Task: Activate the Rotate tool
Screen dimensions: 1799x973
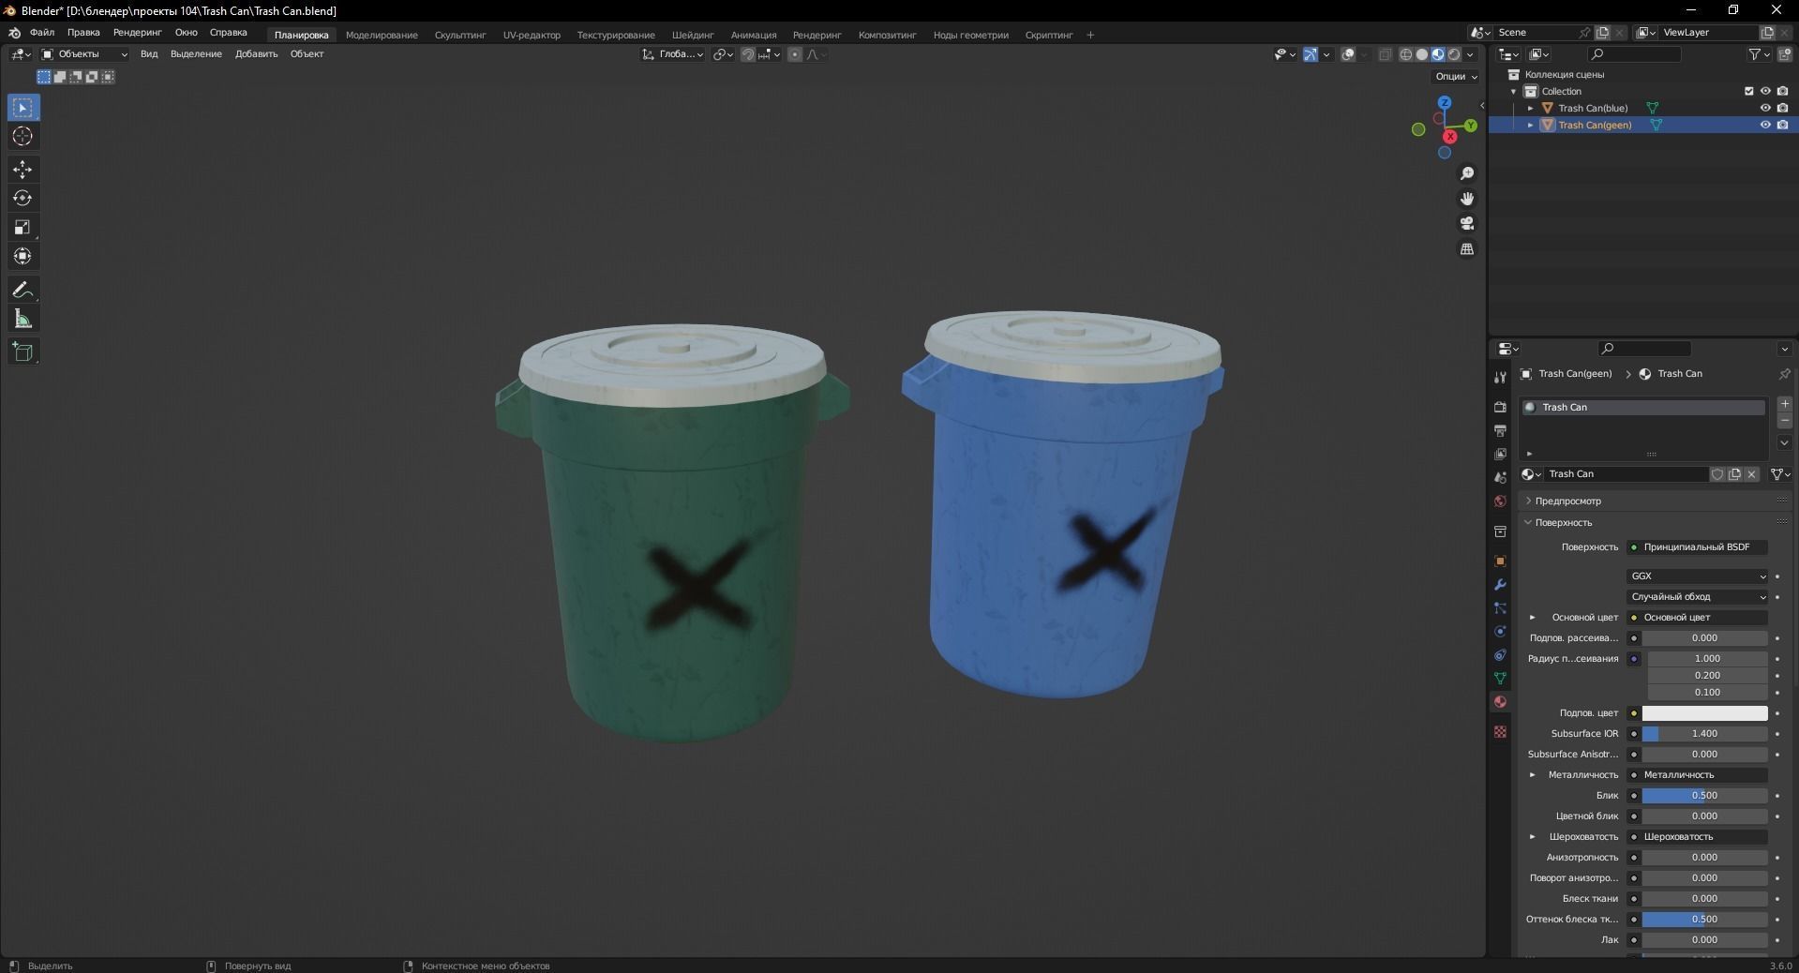Action: (x=22, y=198)
